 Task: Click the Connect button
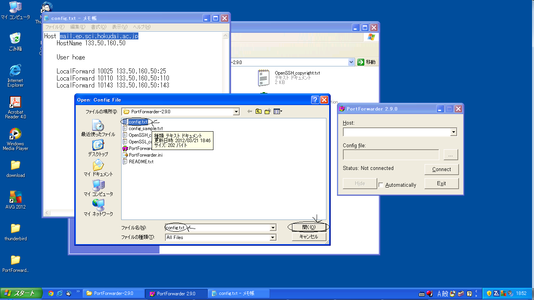(442, 169)
